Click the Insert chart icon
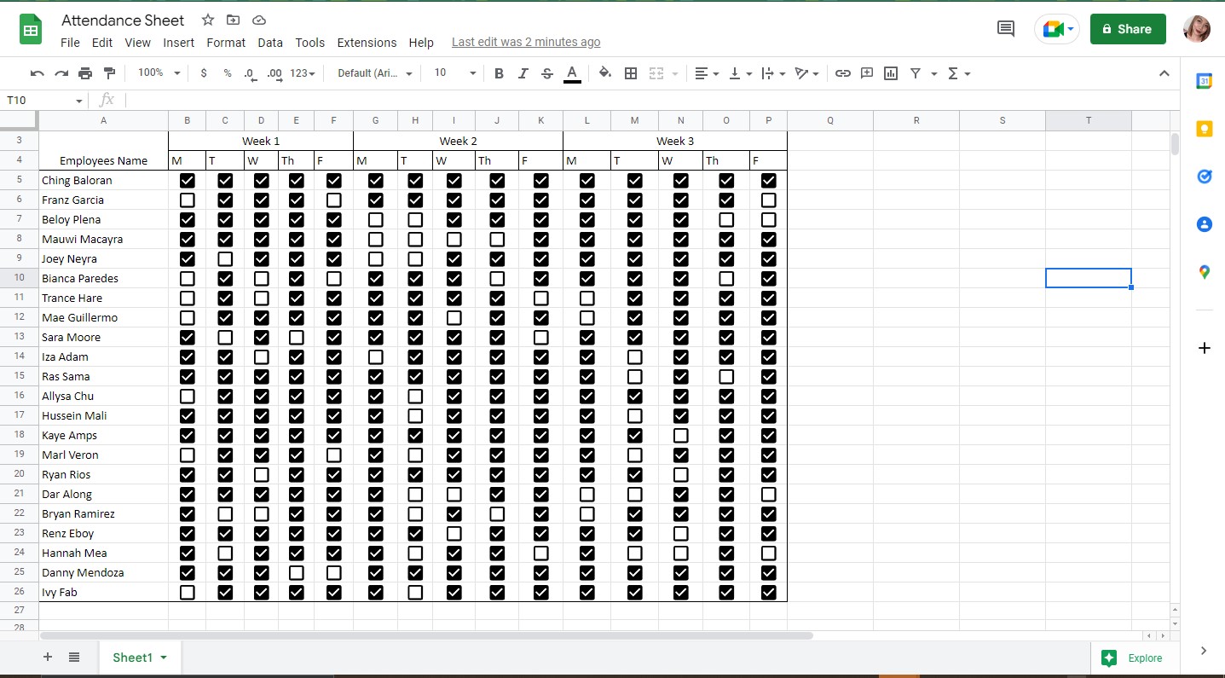Screen dimensions: 1225x678 (891, 73)
